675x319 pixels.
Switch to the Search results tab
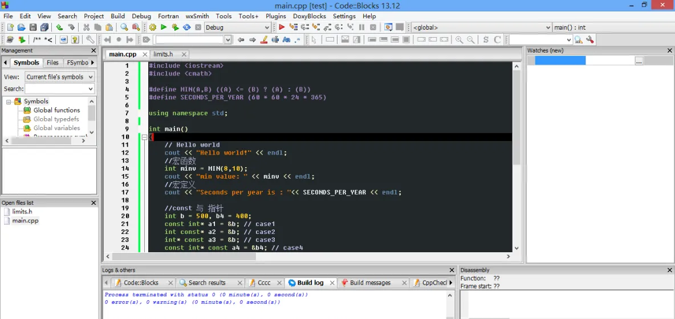pyautogui.click(x=207, y=283)
